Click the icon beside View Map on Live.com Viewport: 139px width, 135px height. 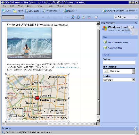[105, 42]
